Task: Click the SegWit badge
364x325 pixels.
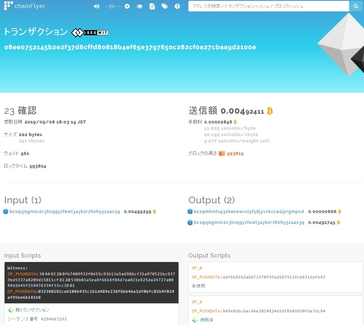Action: [x=90, y=33]
